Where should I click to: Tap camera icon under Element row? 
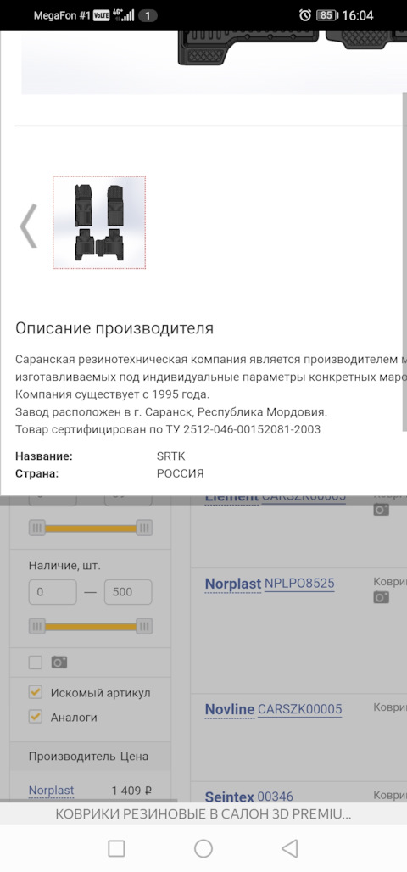[382, 510]
